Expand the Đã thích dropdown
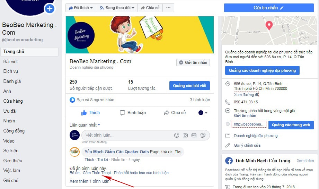 coord(81,8)
